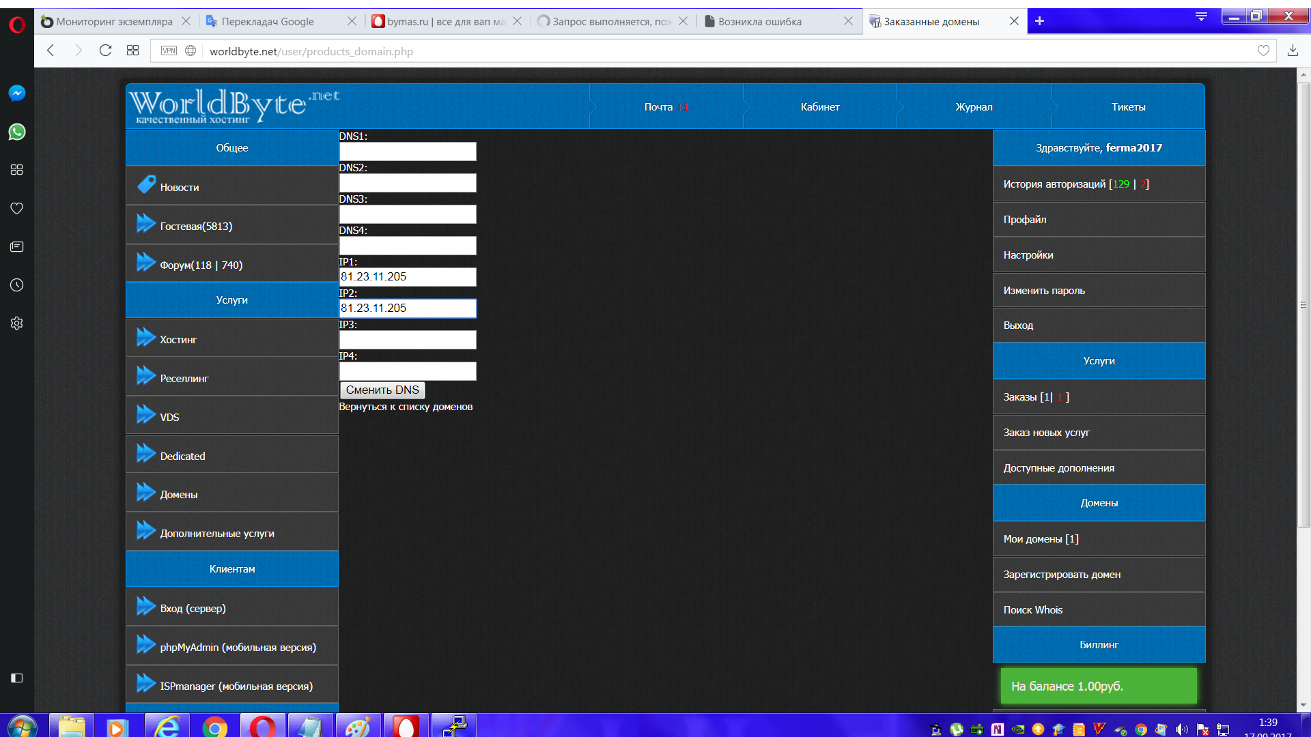Viewport: 1311px width, 737px height.
Task: Open the tab menu dropdown
Action: 1201,16
